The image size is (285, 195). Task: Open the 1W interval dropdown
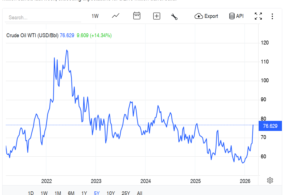point(95,16)
